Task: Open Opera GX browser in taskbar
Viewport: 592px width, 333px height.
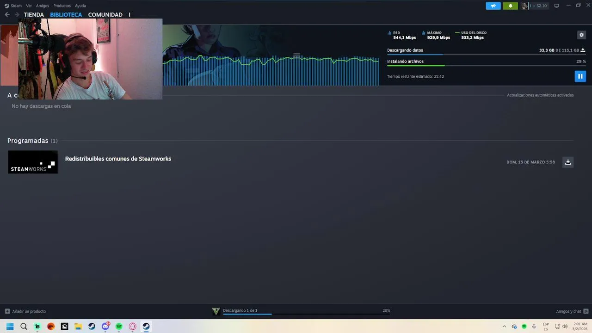Action: (x=133, y=327)
